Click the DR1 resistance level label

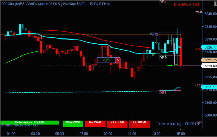(x=163, y=2)
